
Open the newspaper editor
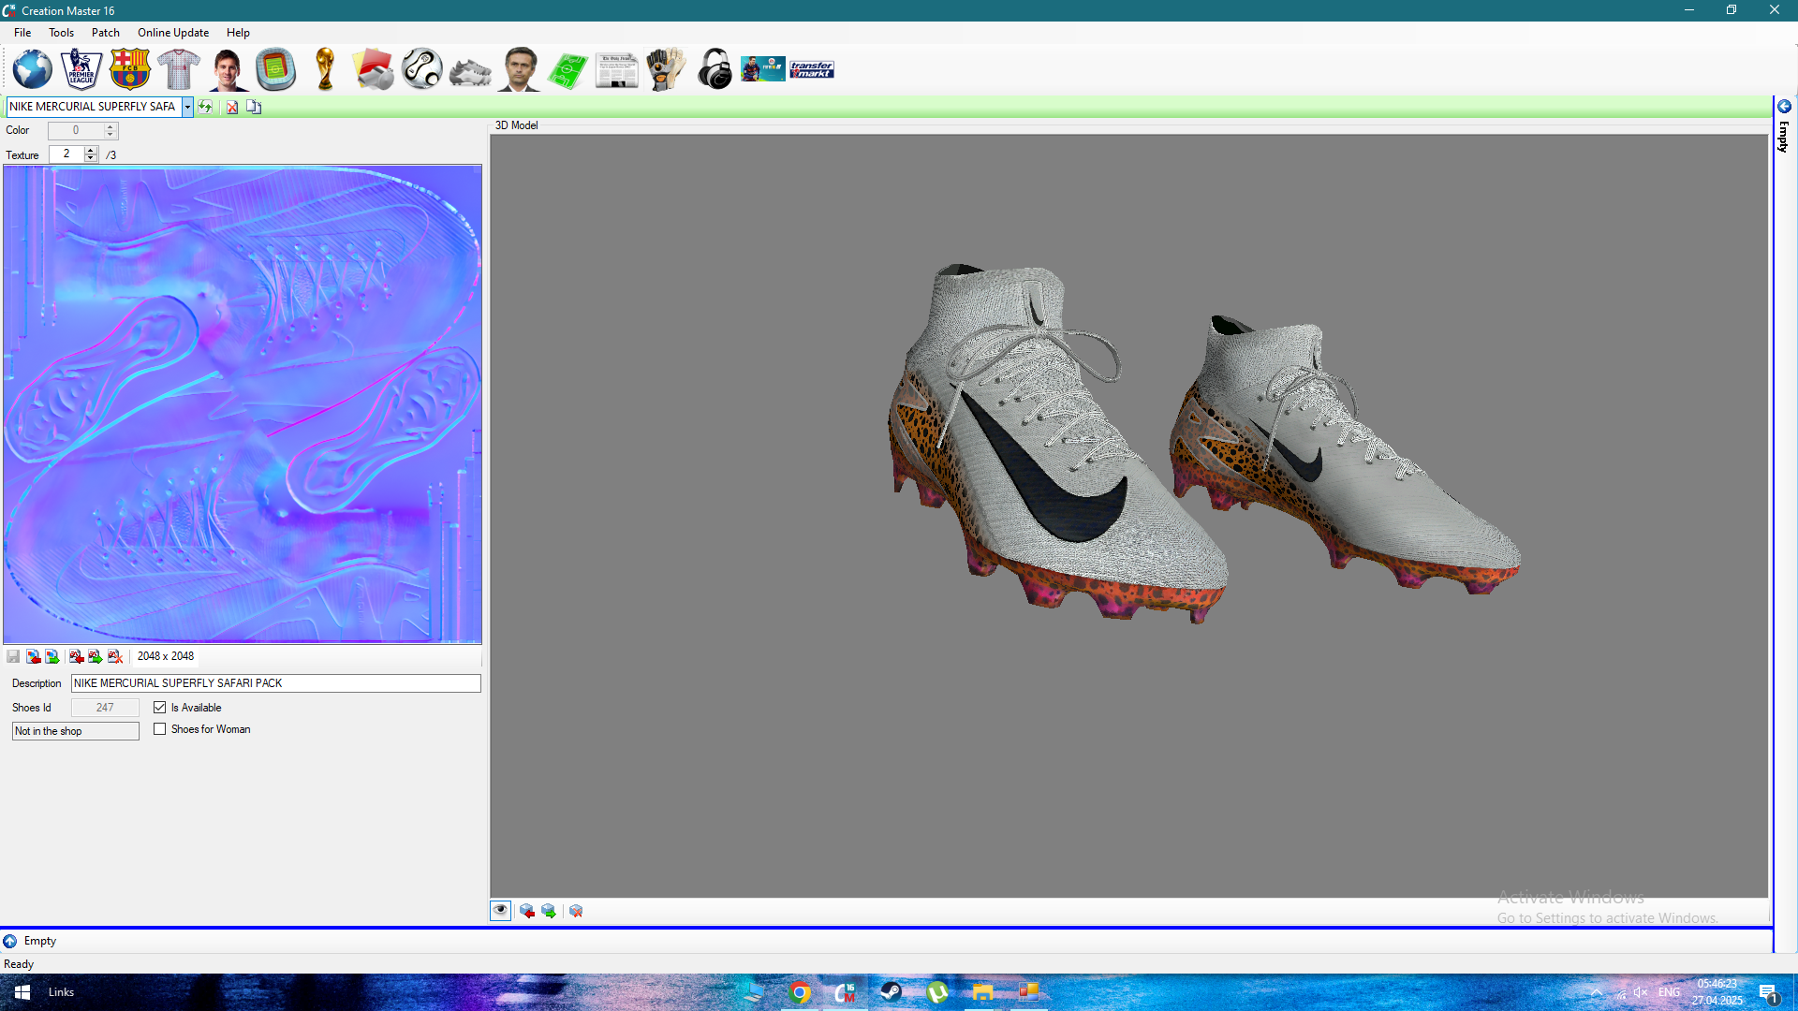[x=617, y=70]
